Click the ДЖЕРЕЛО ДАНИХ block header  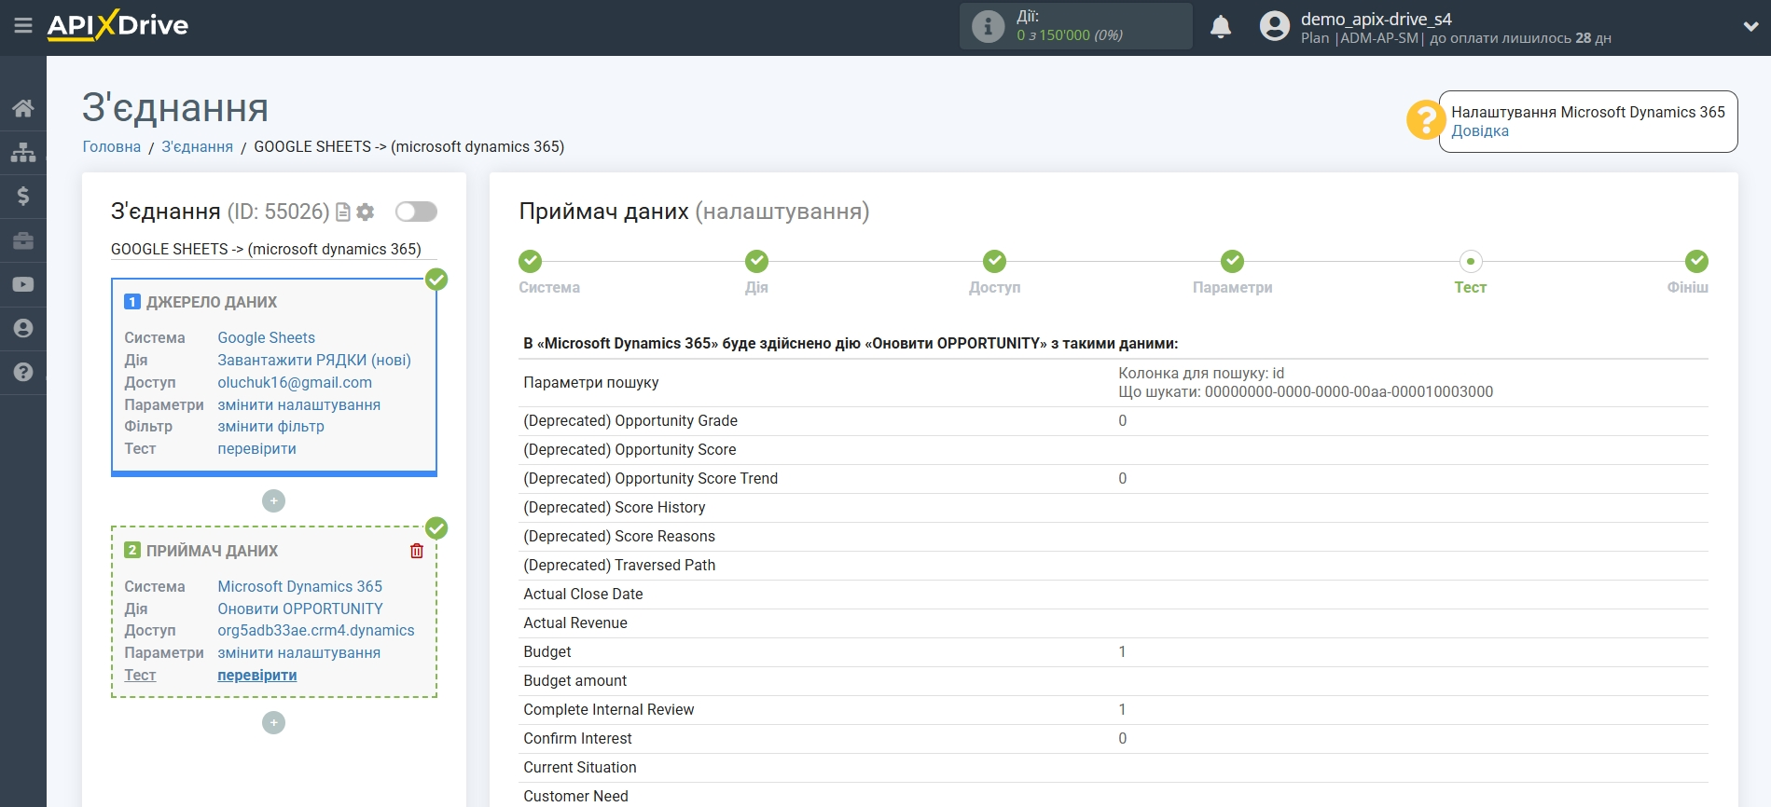tap(212, 302)
